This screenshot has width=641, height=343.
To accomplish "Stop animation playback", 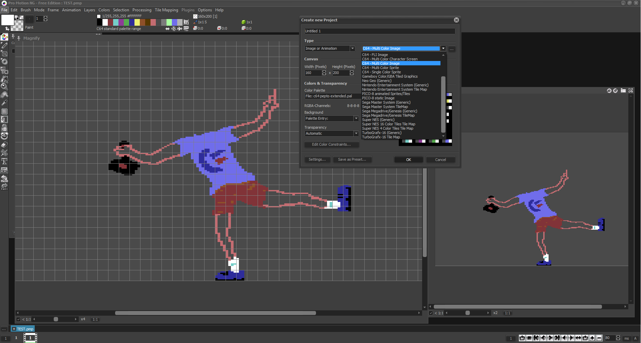I will pos(529,338).
